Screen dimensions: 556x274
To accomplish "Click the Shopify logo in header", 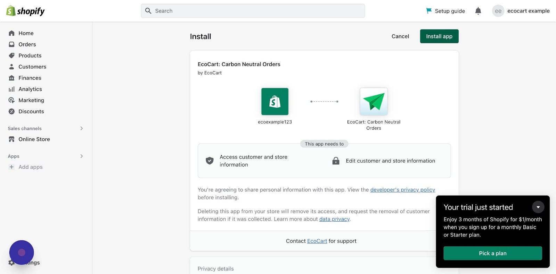I will [25, 11].
